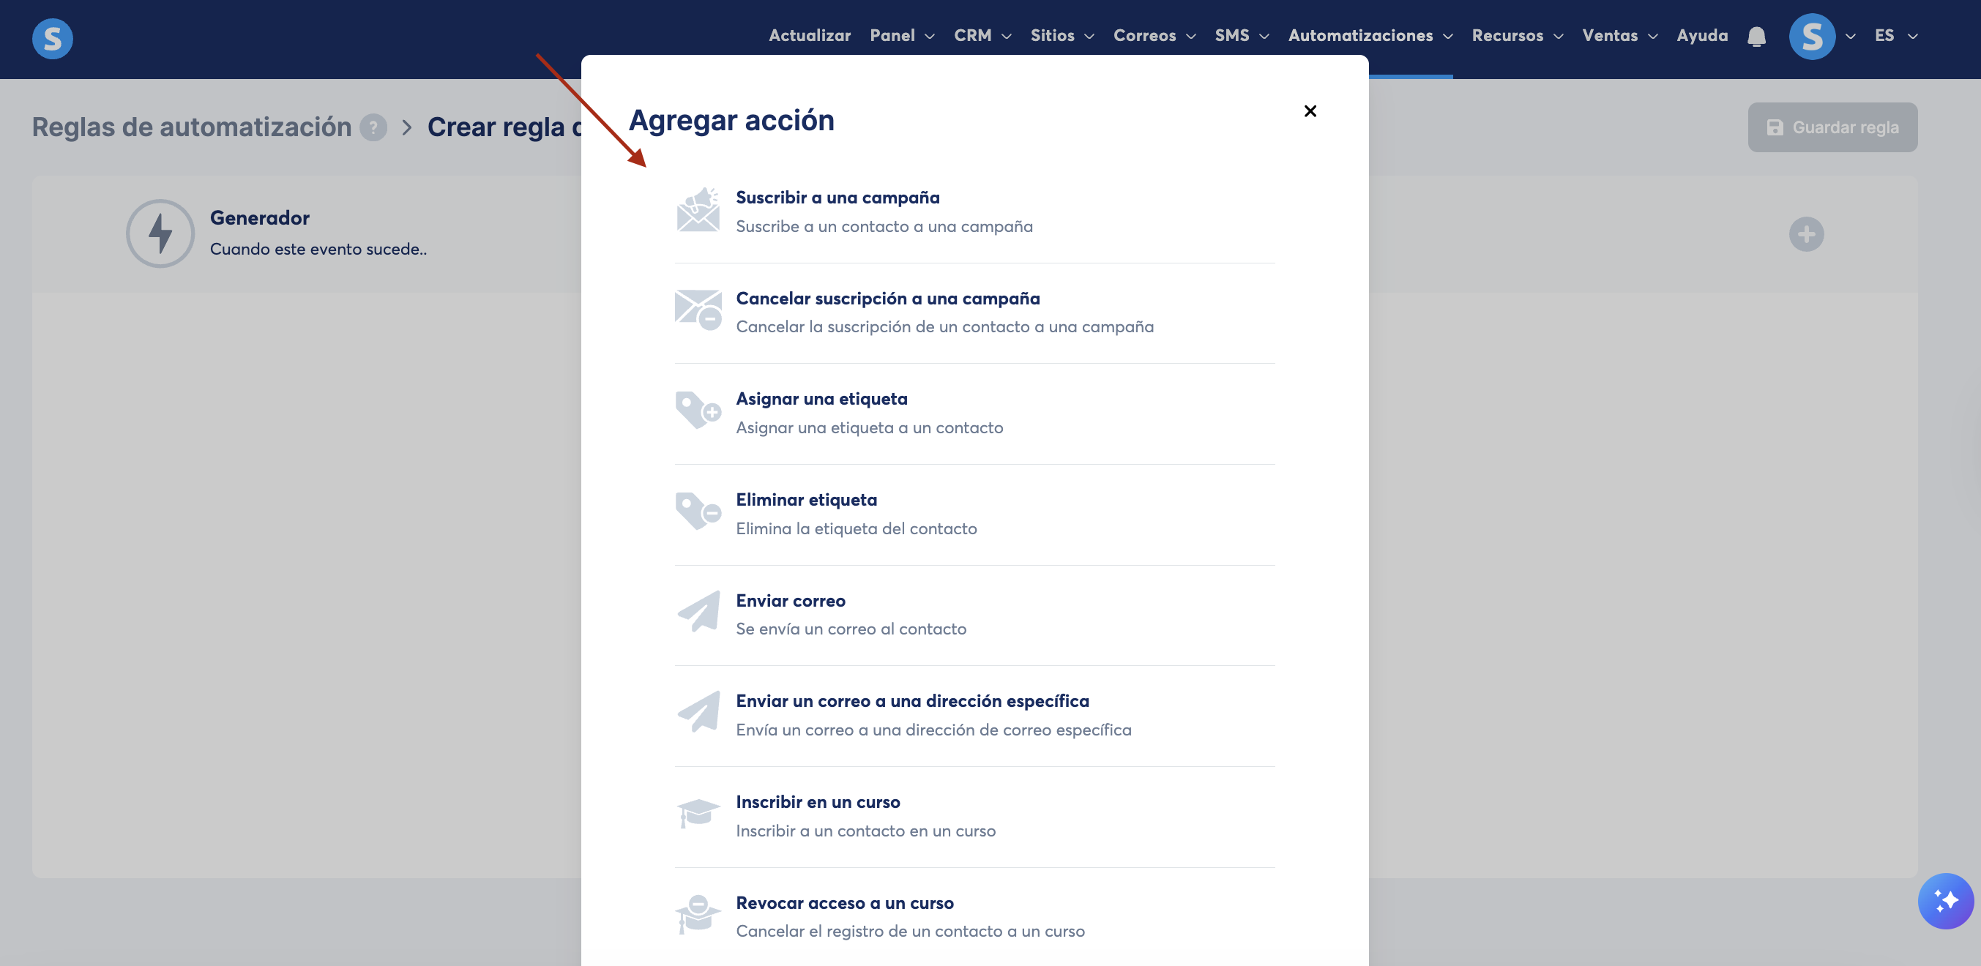Click the Suscribir a una campaña envelope icon
1981x966 pixels.
698,211
